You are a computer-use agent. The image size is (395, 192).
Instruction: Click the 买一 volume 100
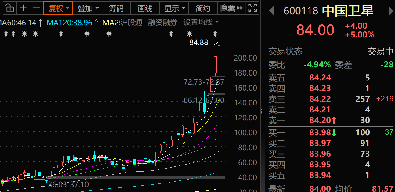pyautogui.click(x=363, y=133)
